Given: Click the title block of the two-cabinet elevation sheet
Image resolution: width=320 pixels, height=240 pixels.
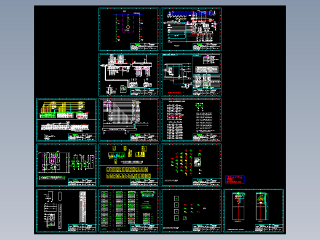Looking at the screenshot, I should pos(268,228).
